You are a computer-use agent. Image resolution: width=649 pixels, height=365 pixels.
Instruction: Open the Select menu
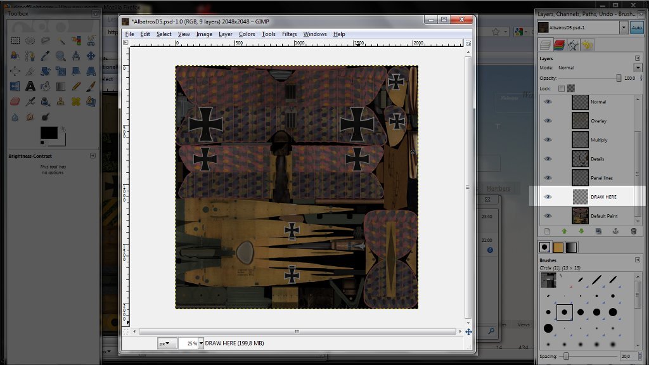(x=164, y=34)
